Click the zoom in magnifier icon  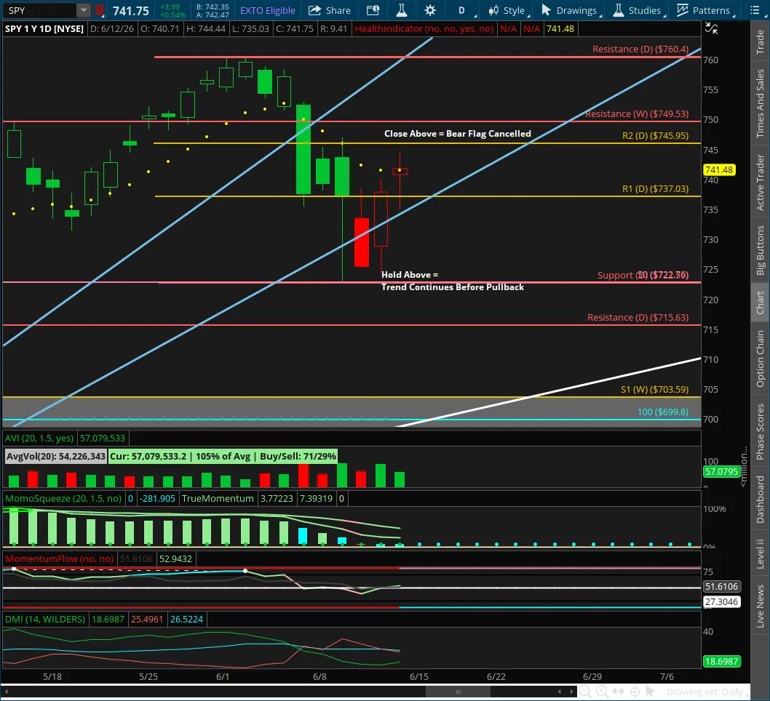pyautogui.click(x=602, y=692)
